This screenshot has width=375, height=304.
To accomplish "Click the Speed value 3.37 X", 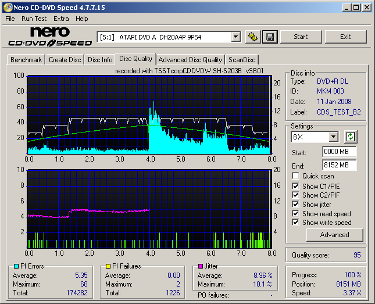I will point(352,293).
